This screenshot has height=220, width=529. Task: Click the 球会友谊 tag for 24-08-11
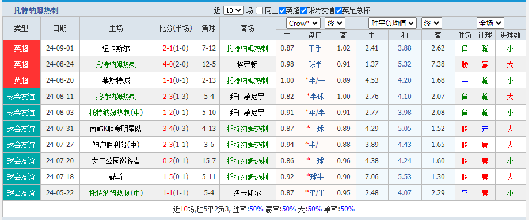click(21, 97)
